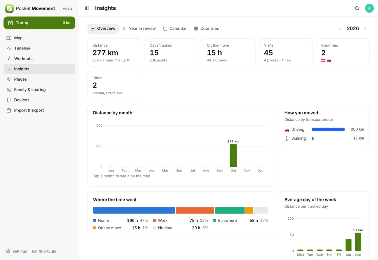Click the Pocket Movement app logo
Image resolution: width=378 pixels, height=260 pixels.
(x=9, y=9)
